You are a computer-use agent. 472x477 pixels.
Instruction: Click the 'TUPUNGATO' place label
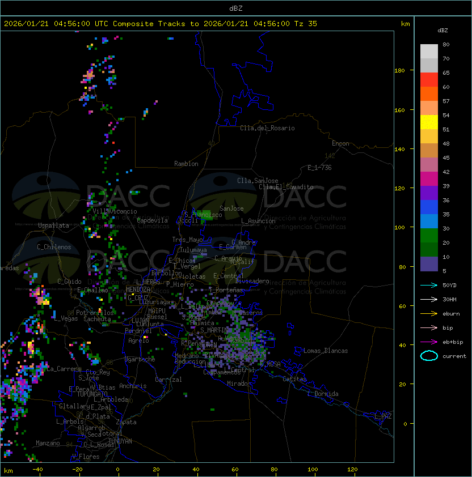(92, 394)
